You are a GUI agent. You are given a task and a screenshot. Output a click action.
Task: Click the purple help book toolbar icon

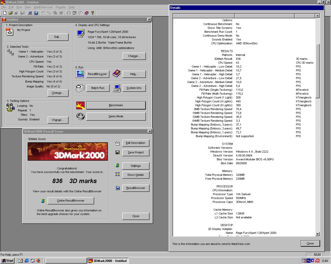(87, 13)
